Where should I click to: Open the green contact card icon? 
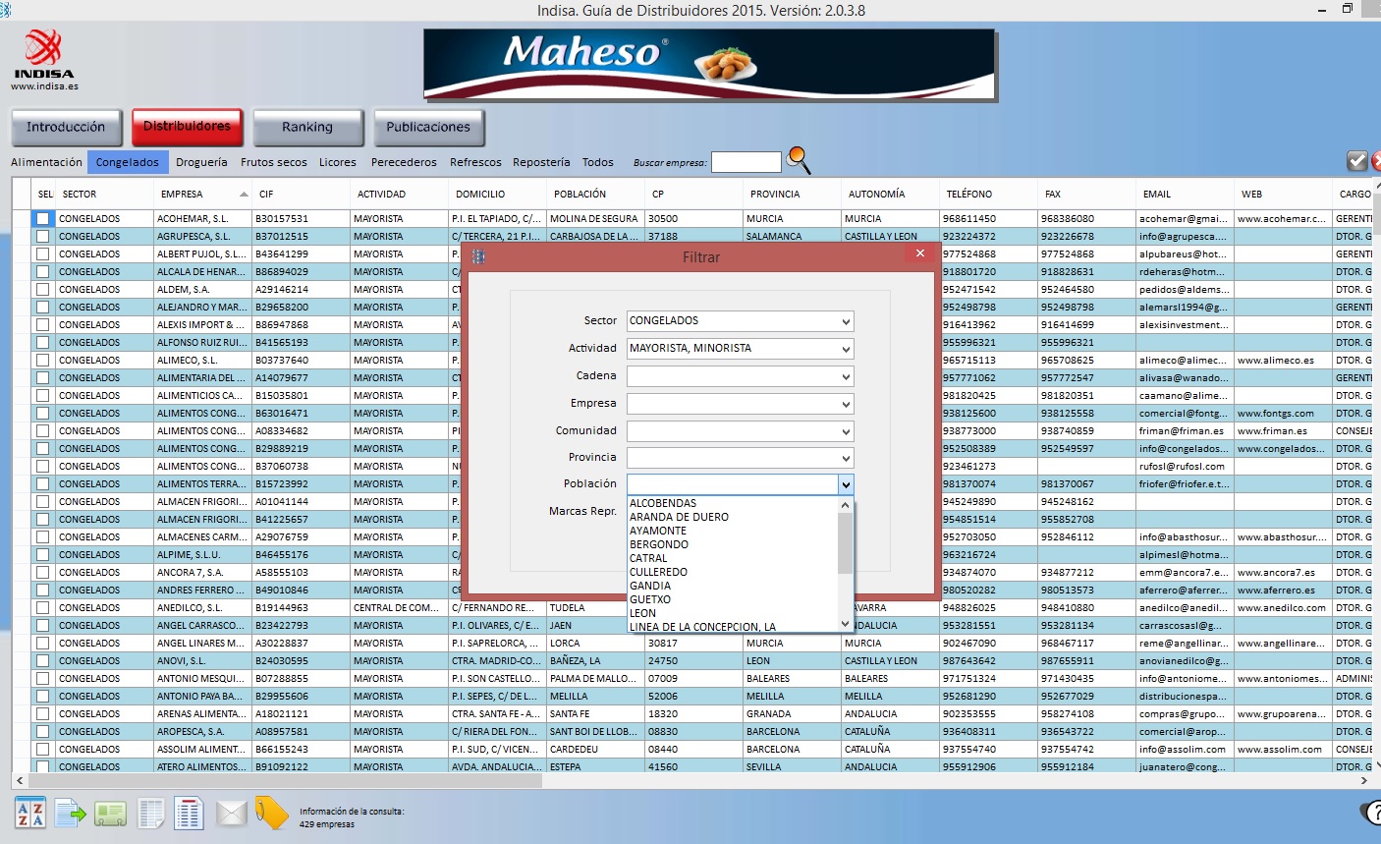click(x=110, y=814)
